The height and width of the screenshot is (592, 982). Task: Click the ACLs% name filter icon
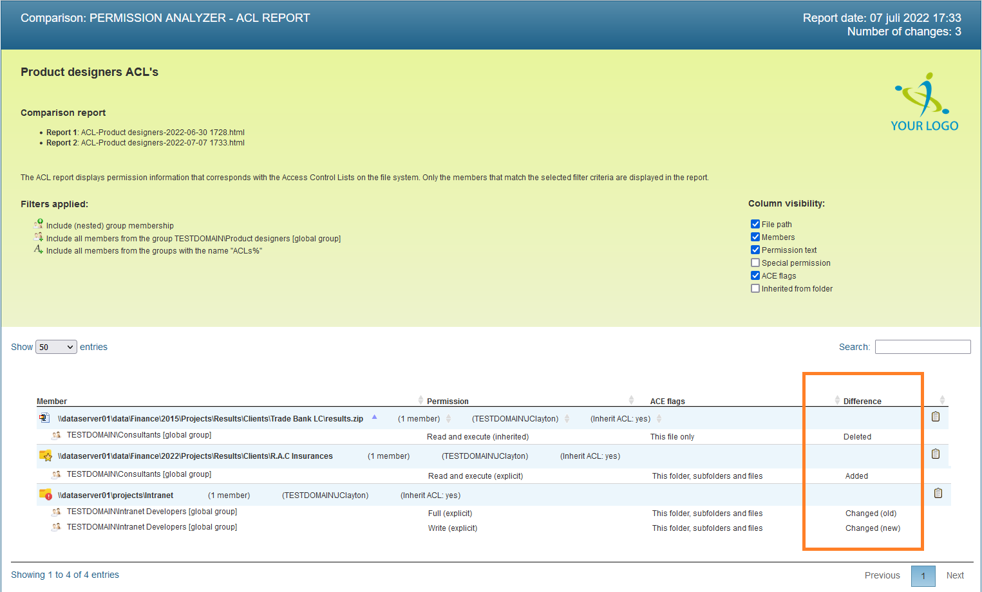click(x=39, y=249)
